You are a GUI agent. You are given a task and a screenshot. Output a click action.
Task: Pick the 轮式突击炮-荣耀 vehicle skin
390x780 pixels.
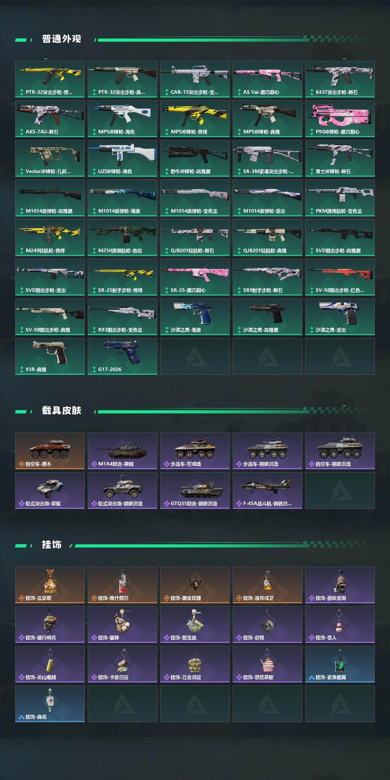point(50,491)
